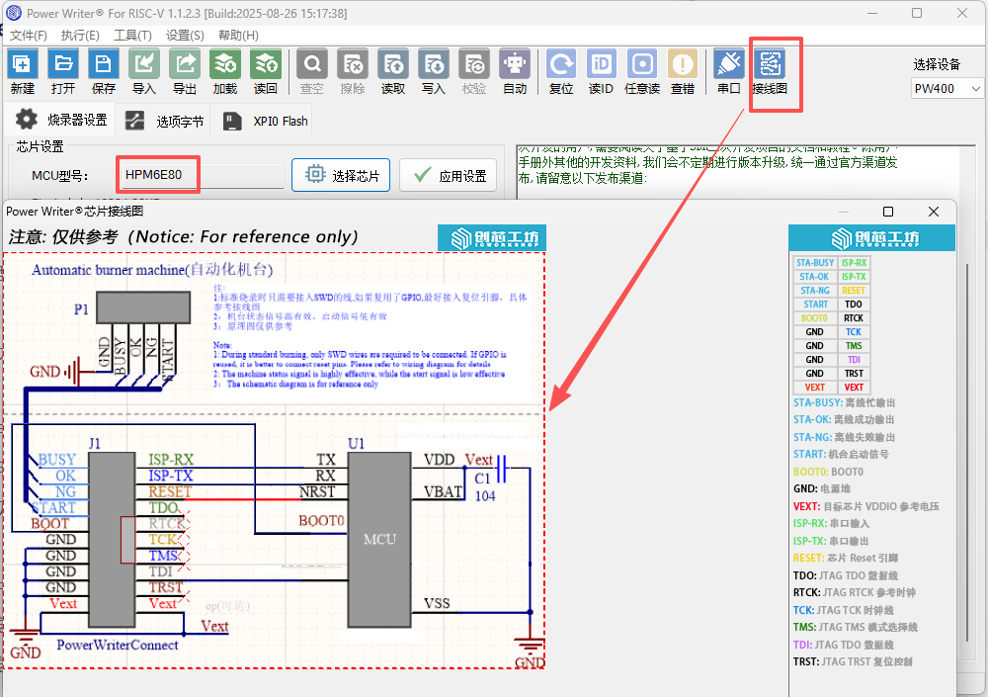This screenshot has height=697, width=988.
Task: Click the 读取 (read) toolbar icon
Action: tap(393, 71)
